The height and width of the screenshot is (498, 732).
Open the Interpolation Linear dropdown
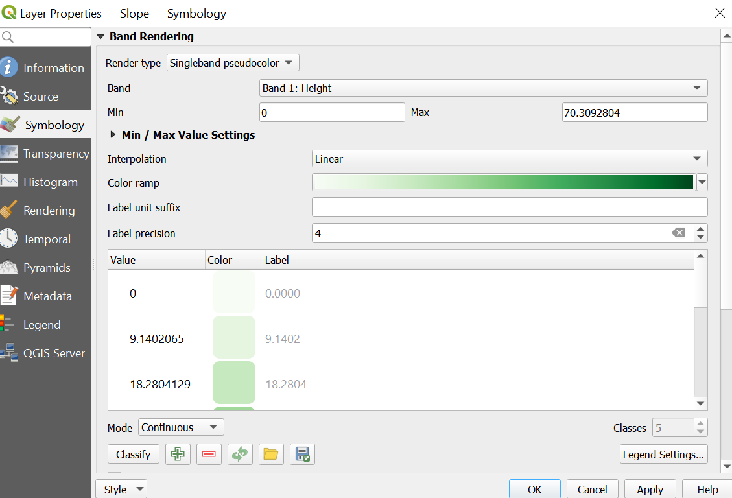click(x=510, y=159)
